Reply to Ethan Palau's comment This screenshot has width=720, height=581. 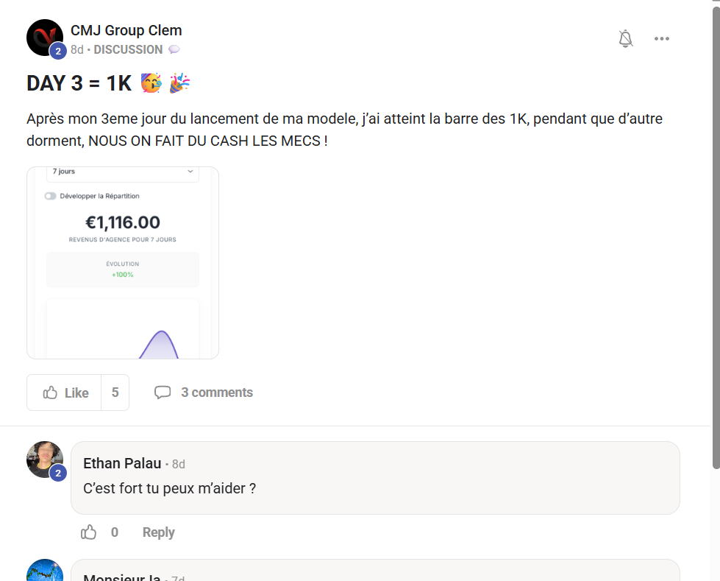point(158,532)
